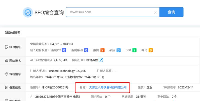Click the SEO综合查询 title text

tap(49, 12)
